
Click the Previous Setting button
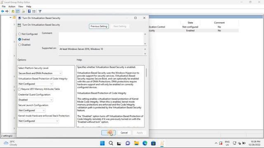[99, 26]
